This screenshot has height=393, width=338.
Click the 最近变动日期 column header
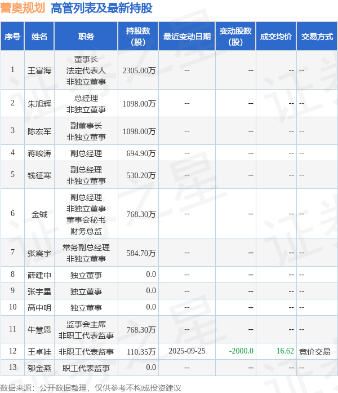[187, 37]
